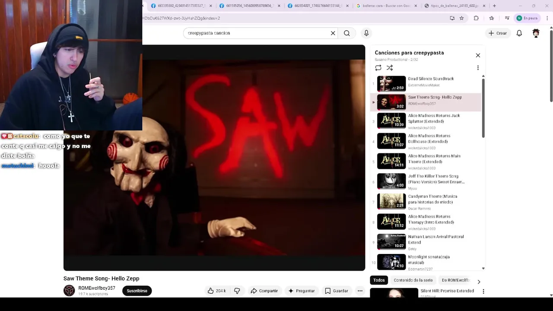Screen dimensions: 553x311
Task: Toggle playlist loop
Action: [x=378, y=68]
